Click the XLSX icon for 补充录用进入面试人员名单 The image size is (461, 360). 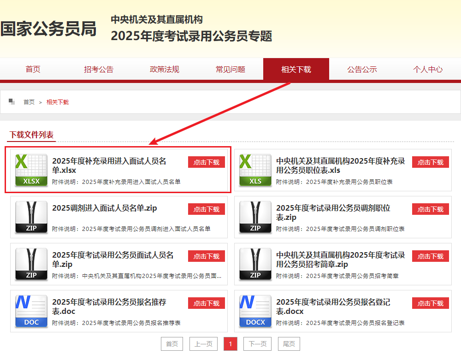click(31, 170)
